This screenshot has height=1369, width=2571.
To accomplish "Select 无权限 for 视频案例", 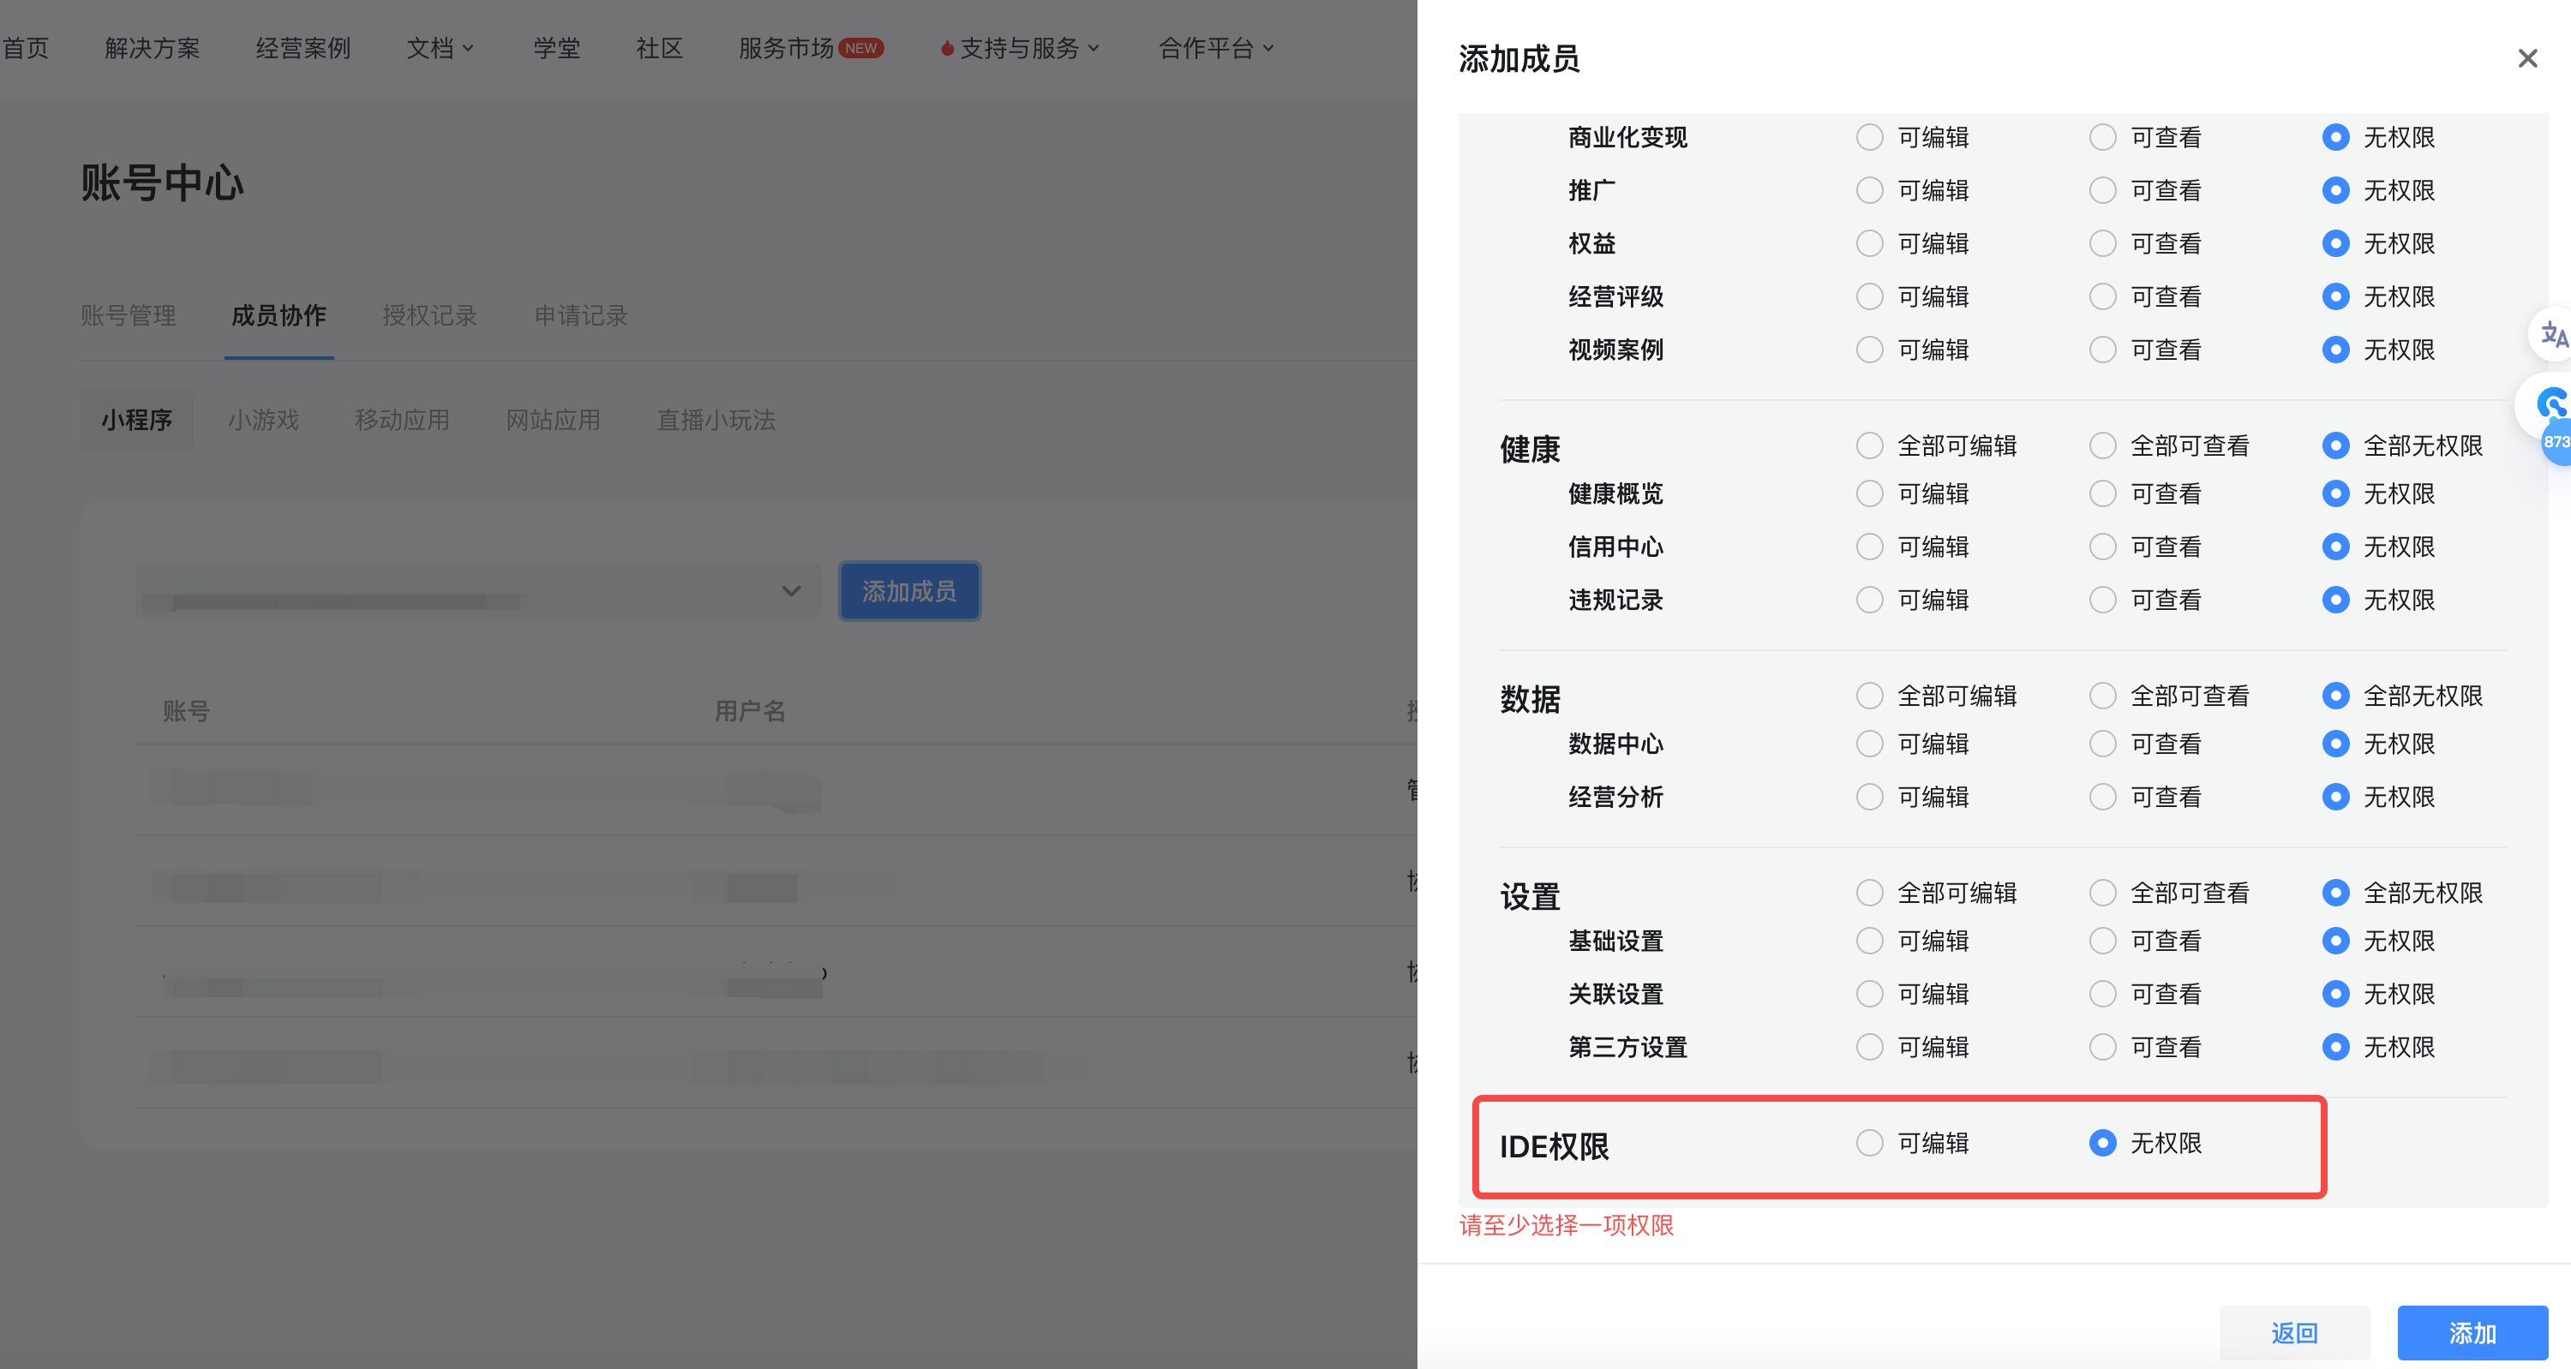I will point(2336,350).
